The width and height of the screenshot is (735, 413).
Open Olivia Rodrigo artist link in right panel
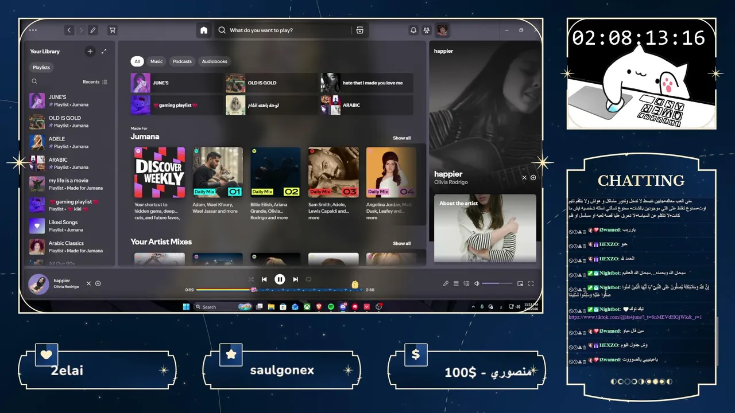tap(451, 182)
